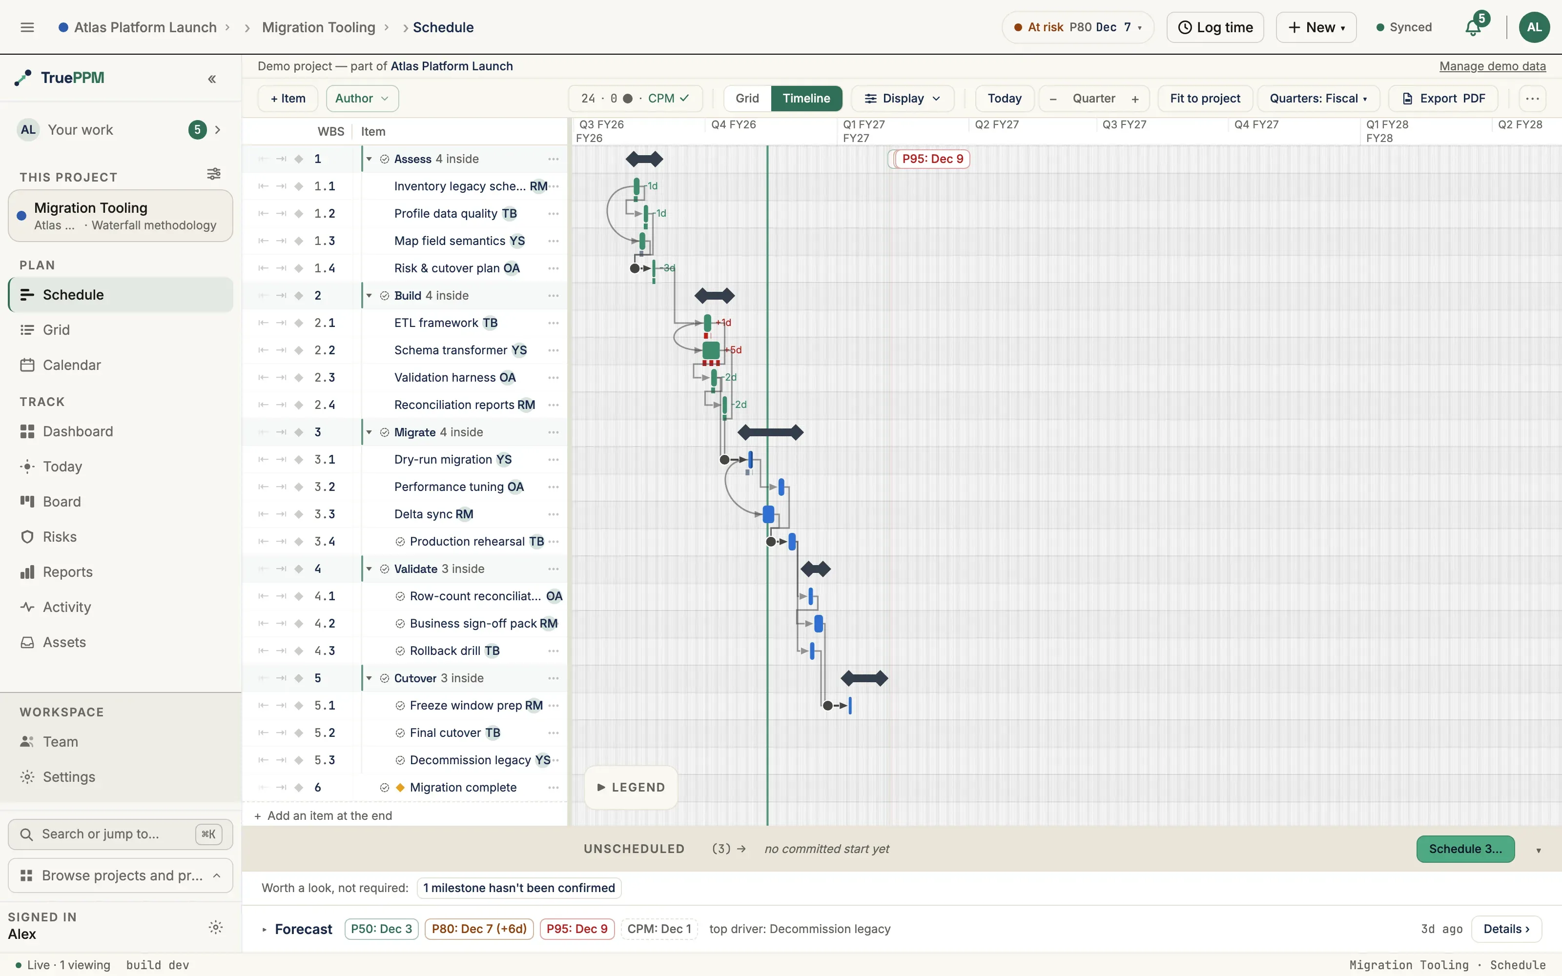The image size is (1562, 976).
Task: Open the notifications bell
Action: tap(1473, 27)
